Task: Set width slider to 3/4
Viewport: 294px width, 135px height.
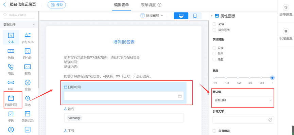Action: click(x=261, y=78)
